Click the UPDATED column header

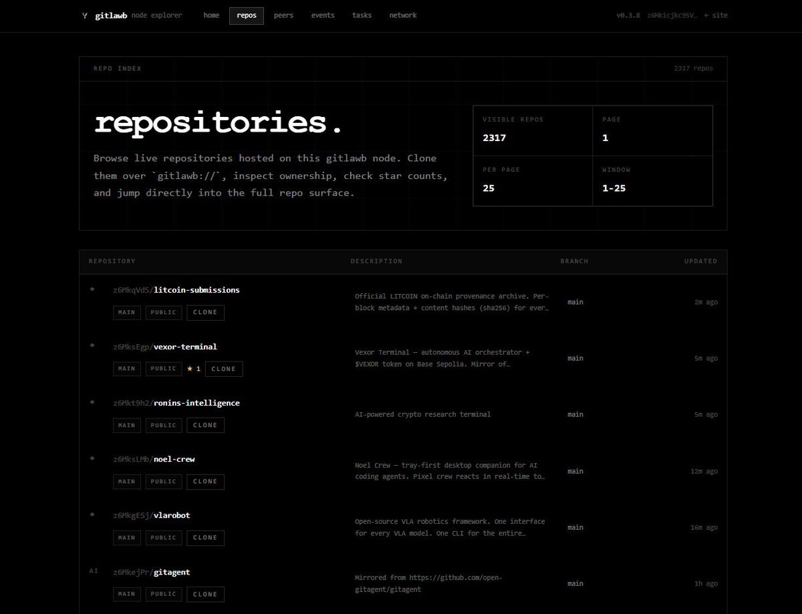click(x=700, y=261)
